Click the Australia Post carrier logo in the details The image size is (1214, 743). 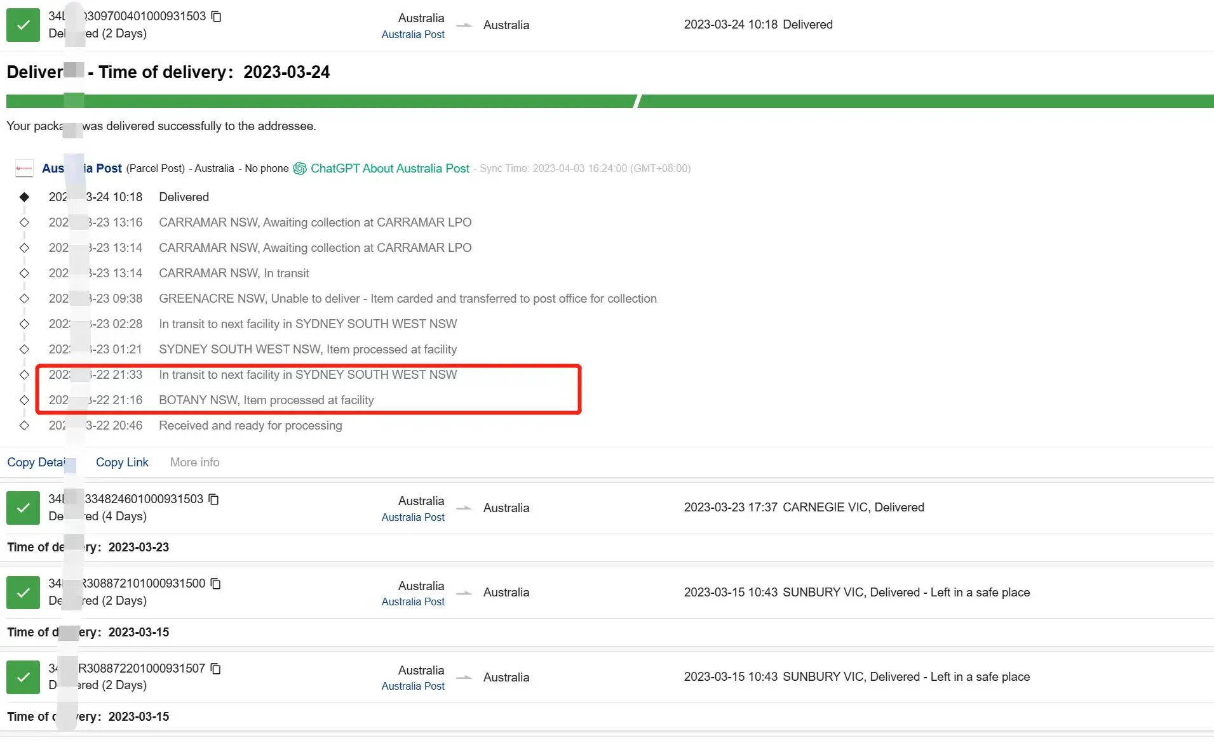pos(24,168)
